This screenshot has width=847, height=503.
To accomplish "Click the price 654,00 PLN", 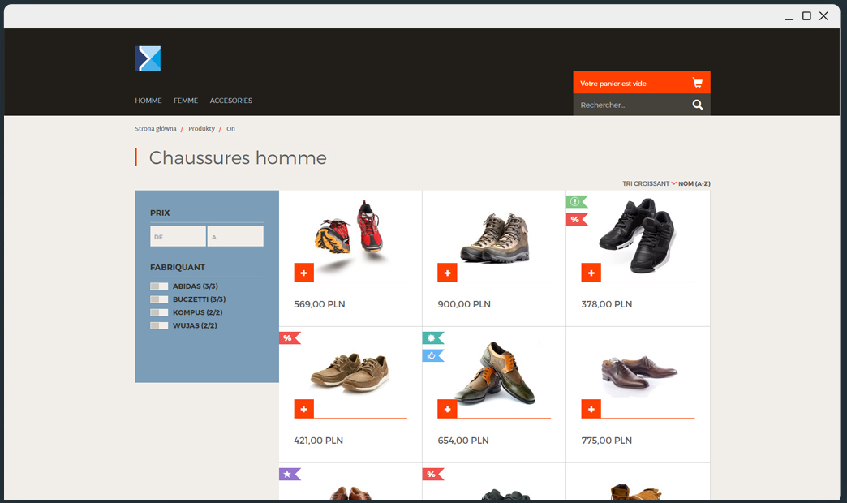I will tap(463, 441).
